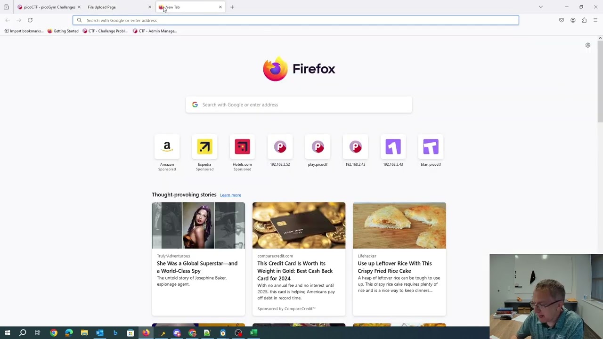Open Excel from the taskbar
Viewport: 603px width, 339px height.
point(253,333)
